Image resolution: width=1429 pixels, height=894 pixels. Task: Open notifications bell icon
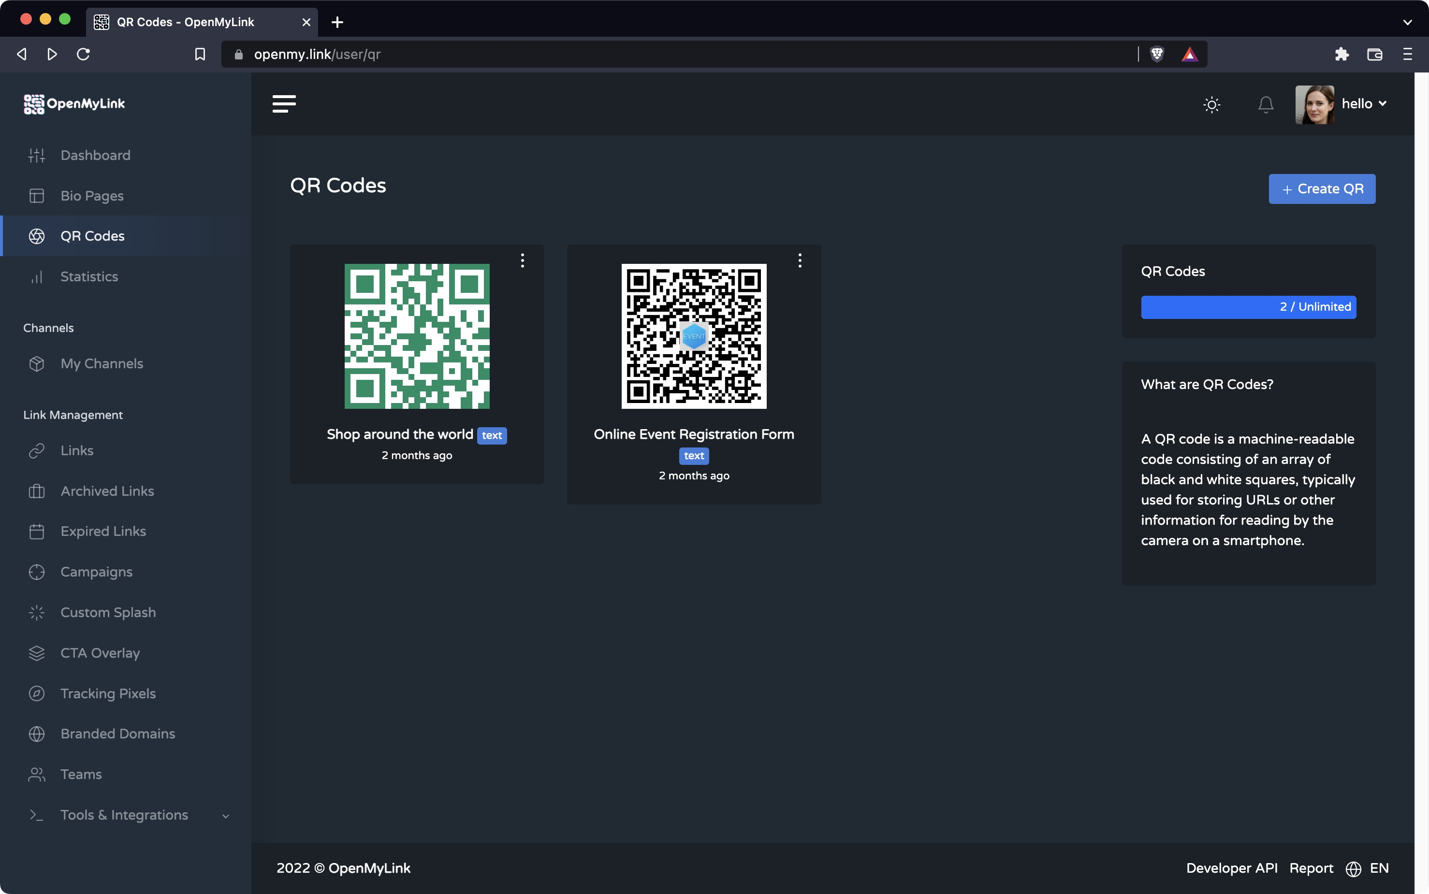coord(1265,105)
